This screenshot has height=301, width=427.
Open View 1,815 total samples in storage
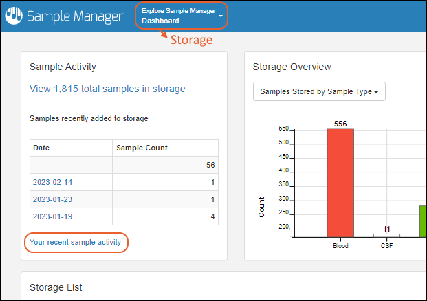pos(107,89)
